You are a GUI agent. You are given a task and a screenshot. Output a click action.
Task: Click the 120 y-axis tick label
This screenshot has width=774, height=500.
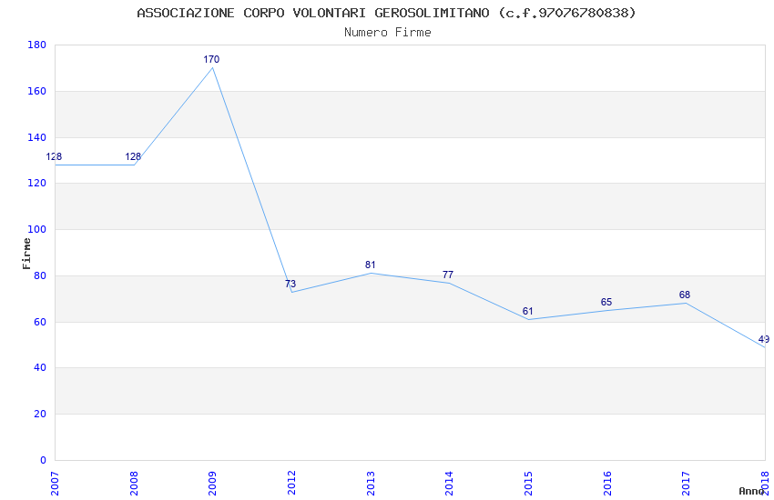point(37,183)
